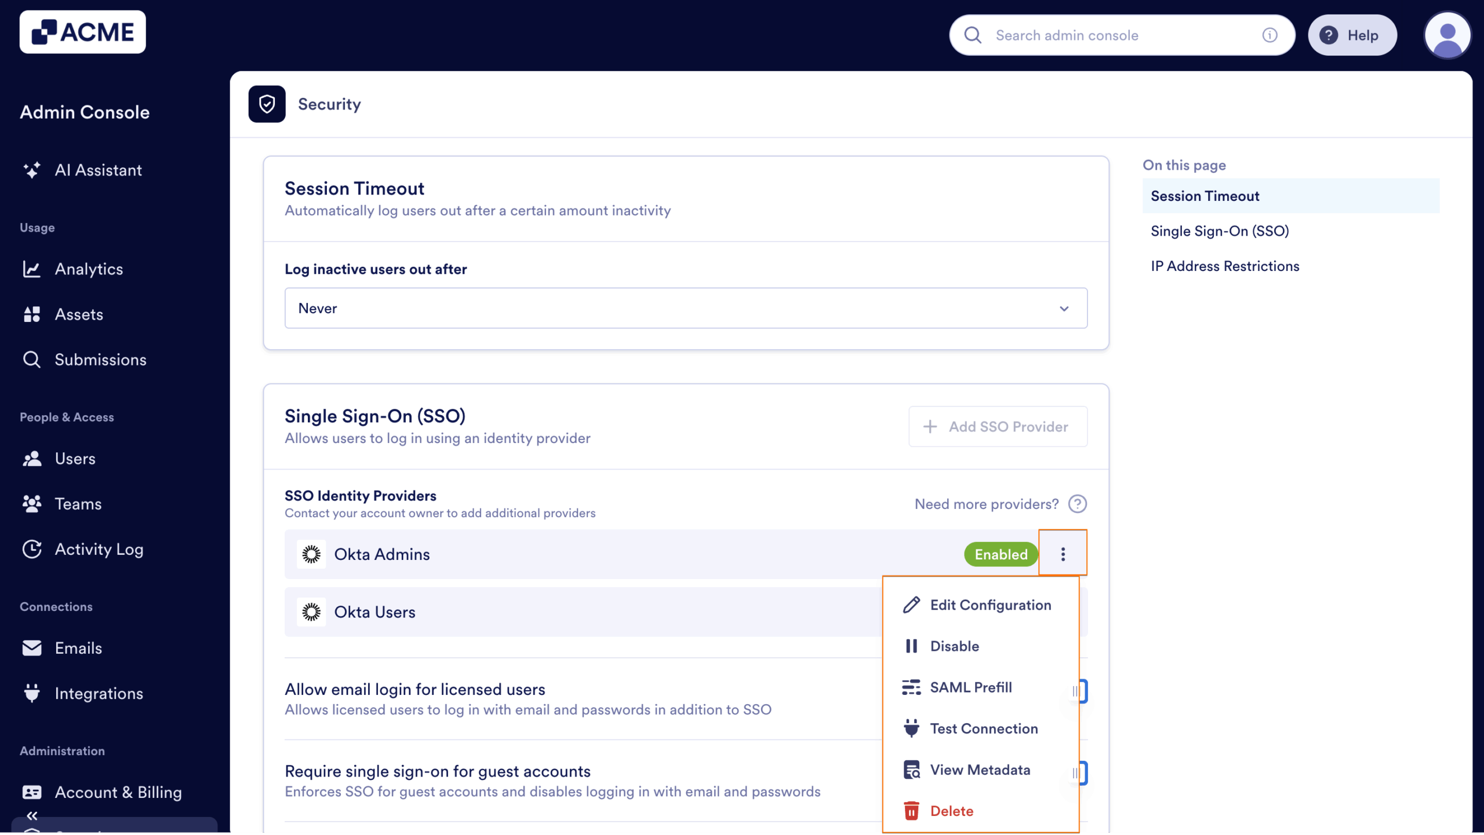1484x835 pixels.
Task: Click the Teams group icon
Action: pos(32,504)
